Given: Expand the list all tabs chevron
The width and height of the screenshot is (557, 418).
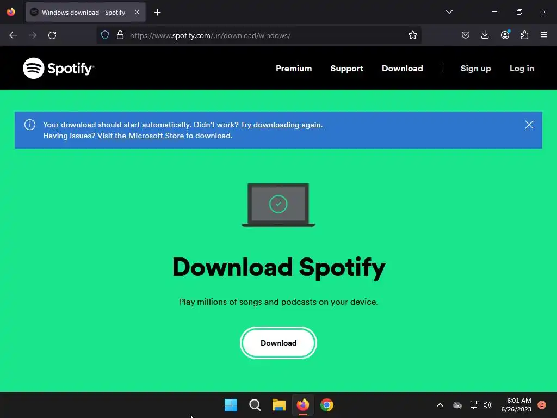Looking at the screenshot, I should tap(449, 12).
